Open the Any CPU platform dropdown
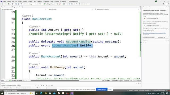The height and width of the screenshot is (95, 170). (39, 4)
